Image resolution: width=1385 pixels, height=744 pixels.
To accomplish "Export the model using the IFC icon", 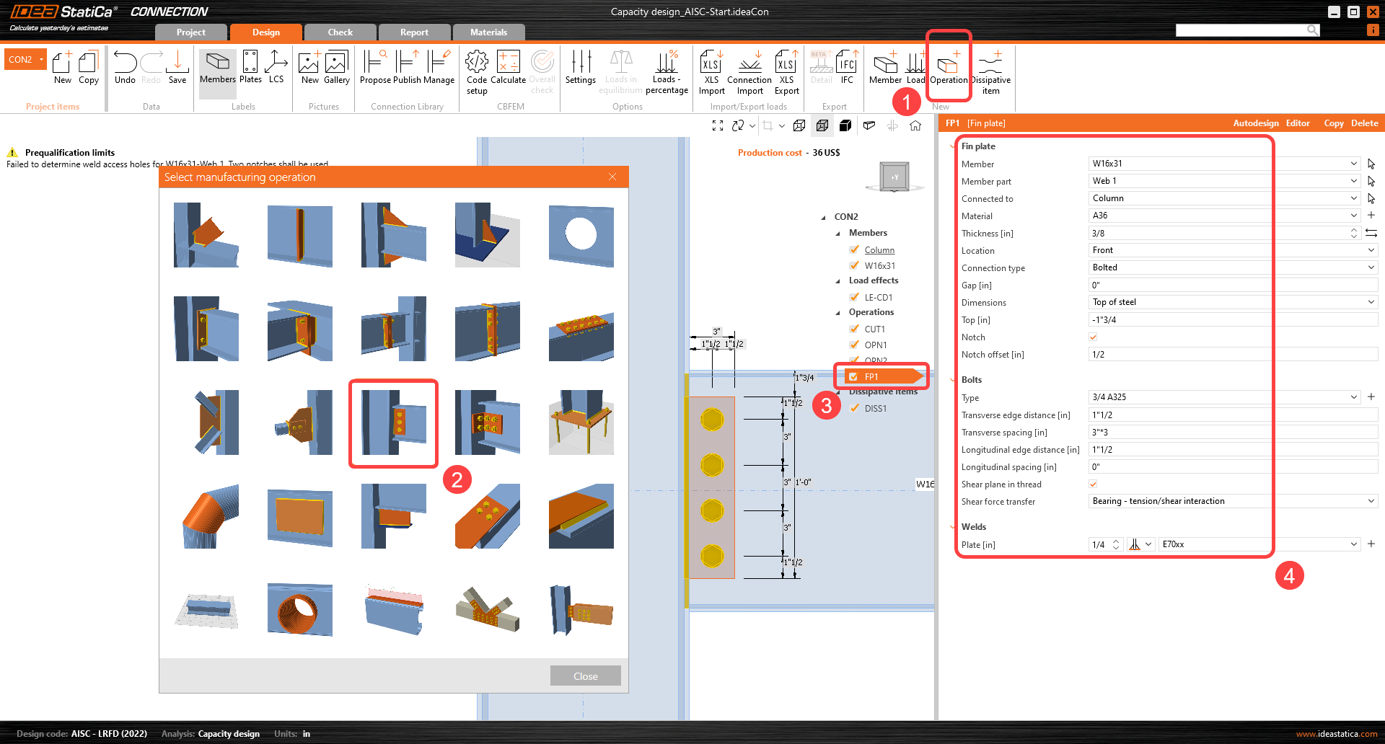I will pyautogui.click(x=846, y=69).
